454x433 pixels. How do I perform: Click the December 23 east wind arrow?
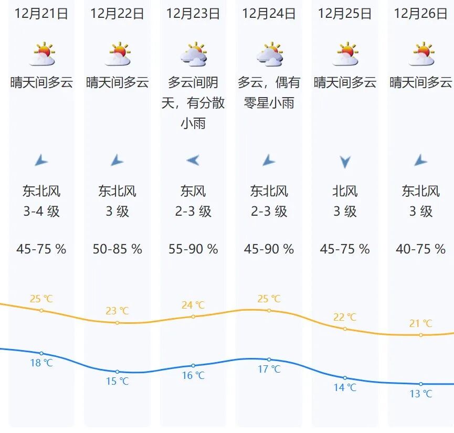(193, 160)
